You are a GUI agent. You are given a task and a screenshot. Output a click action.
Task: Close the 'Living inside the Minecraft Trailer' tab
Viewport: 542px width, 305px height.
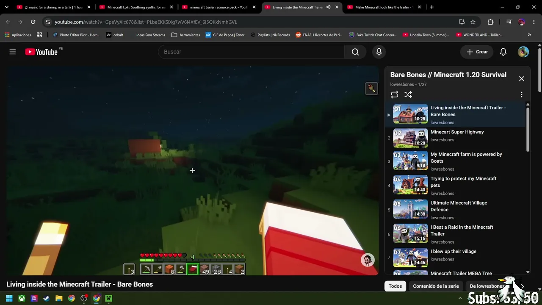pyautogui.click(x=337, y=7)
